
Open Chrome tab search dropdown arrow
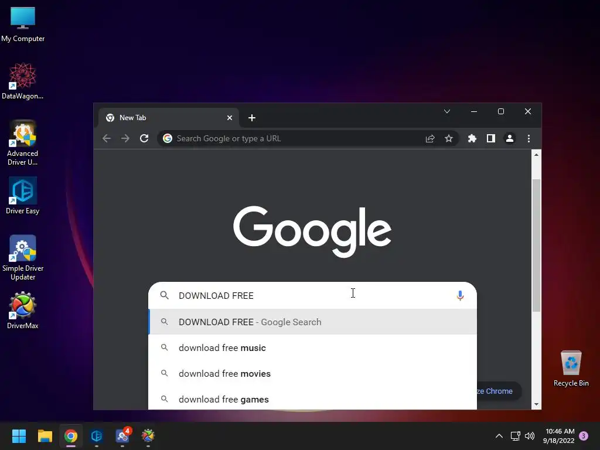[x=447, y=111]
